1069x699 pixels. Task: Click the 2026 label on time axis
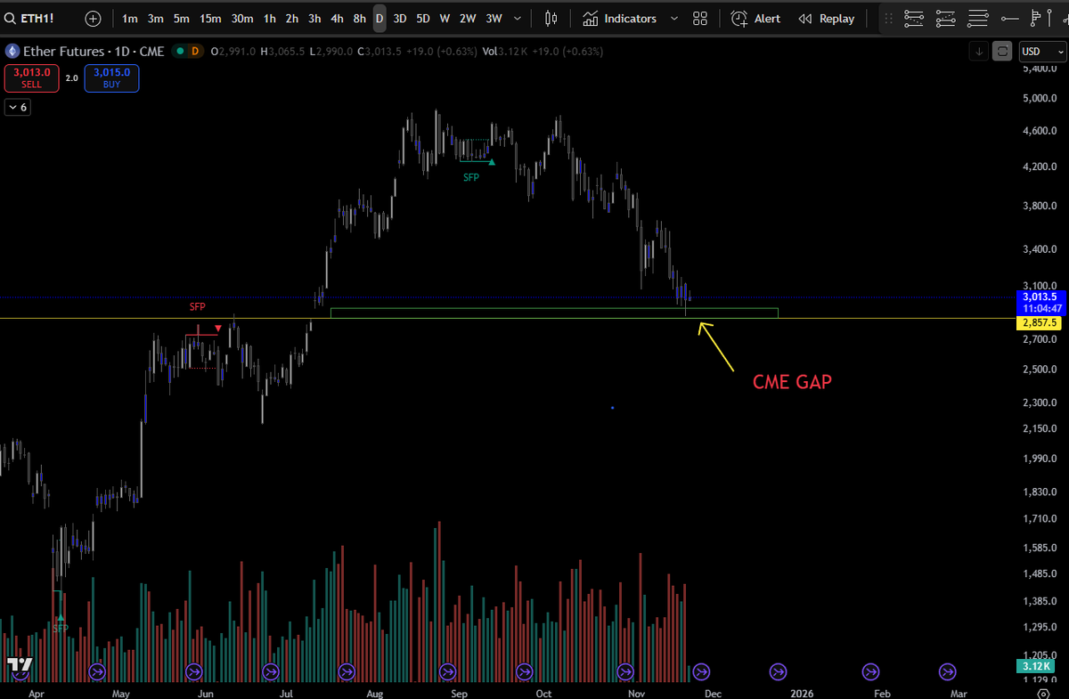pyautogui.click(x=802, y=692)
